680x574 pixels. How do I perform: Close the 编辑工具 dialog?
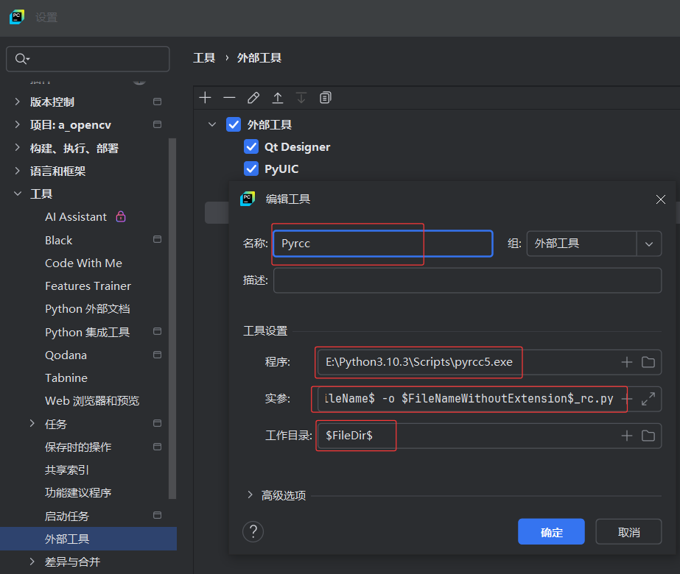[x=661, y=199]
